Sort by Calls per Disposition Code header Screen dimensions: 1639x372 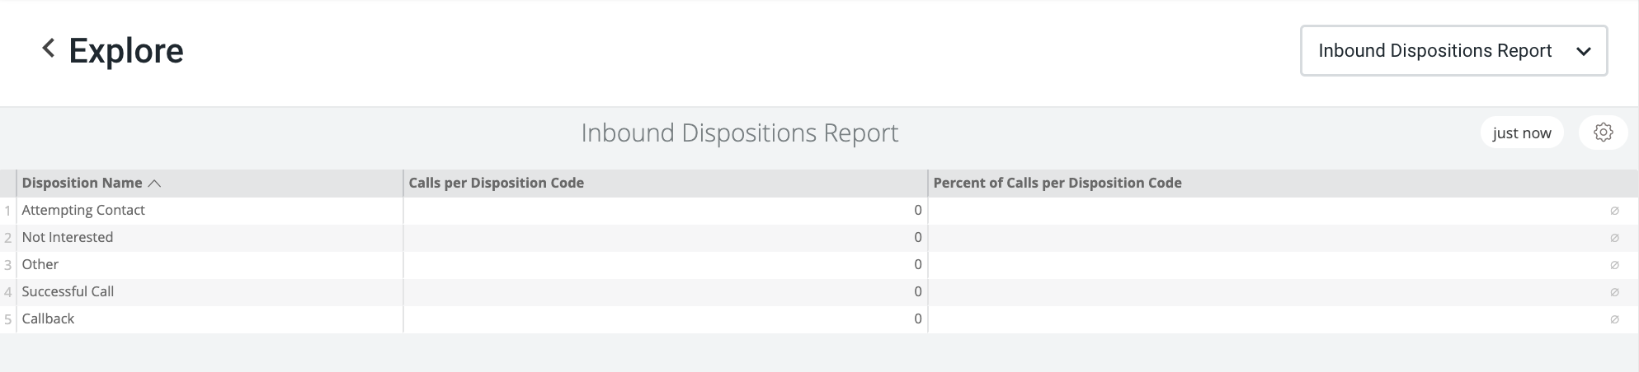[496, 183]
